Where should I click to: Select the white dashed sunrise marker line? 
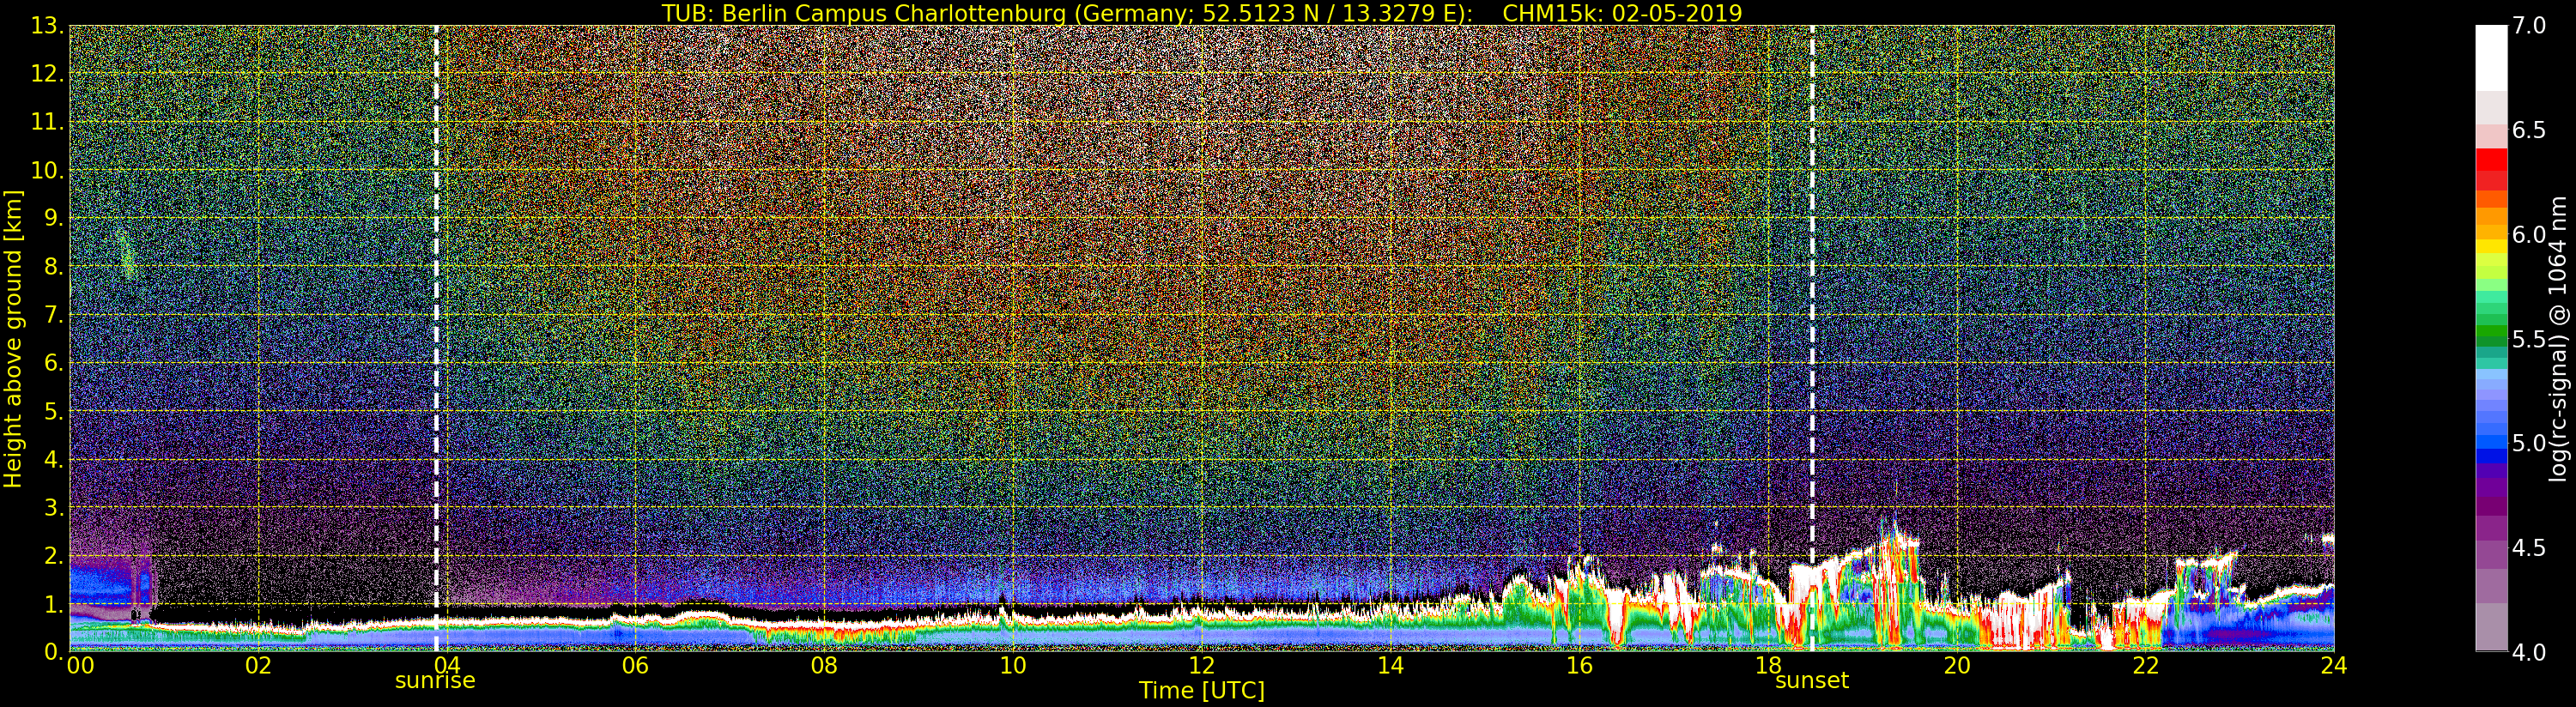pos(436,338)
